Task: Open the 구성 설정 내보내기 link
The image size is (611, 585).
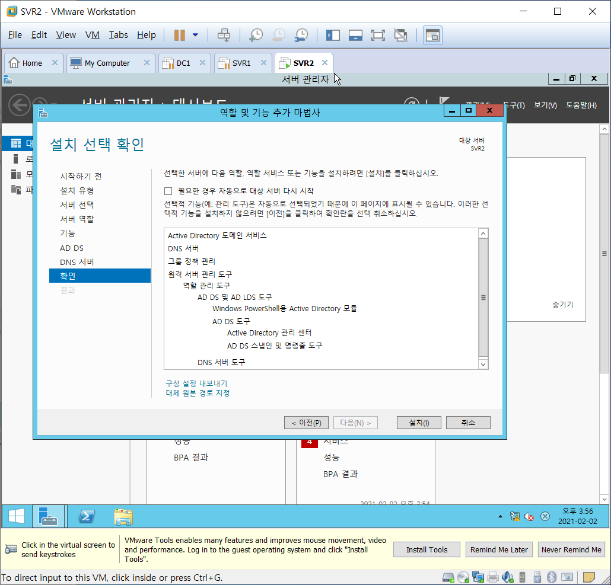Action: pyautogui.click(x=196, y=383)
